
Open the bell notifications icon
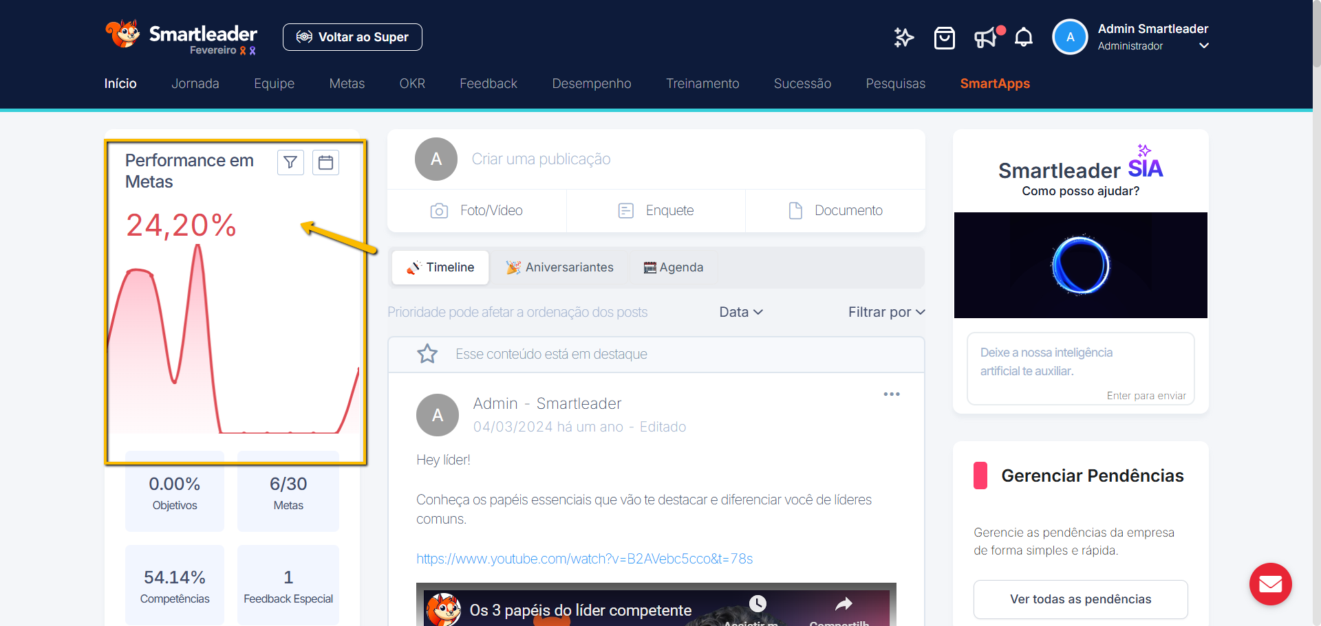coord(1024,37)
